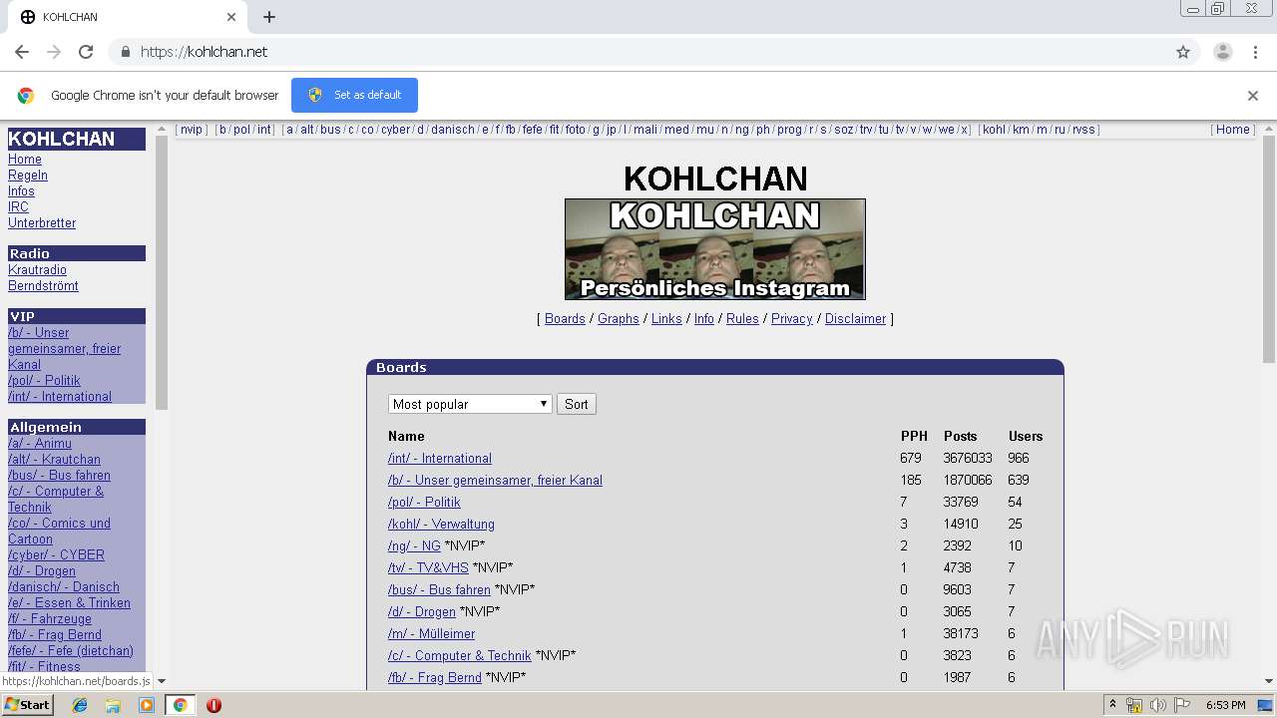Open the Links page link

click(666, 319)
